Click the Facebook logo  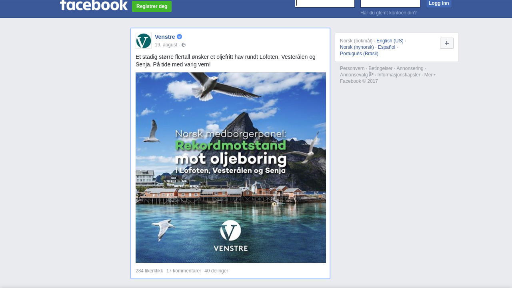pos(94,5)
